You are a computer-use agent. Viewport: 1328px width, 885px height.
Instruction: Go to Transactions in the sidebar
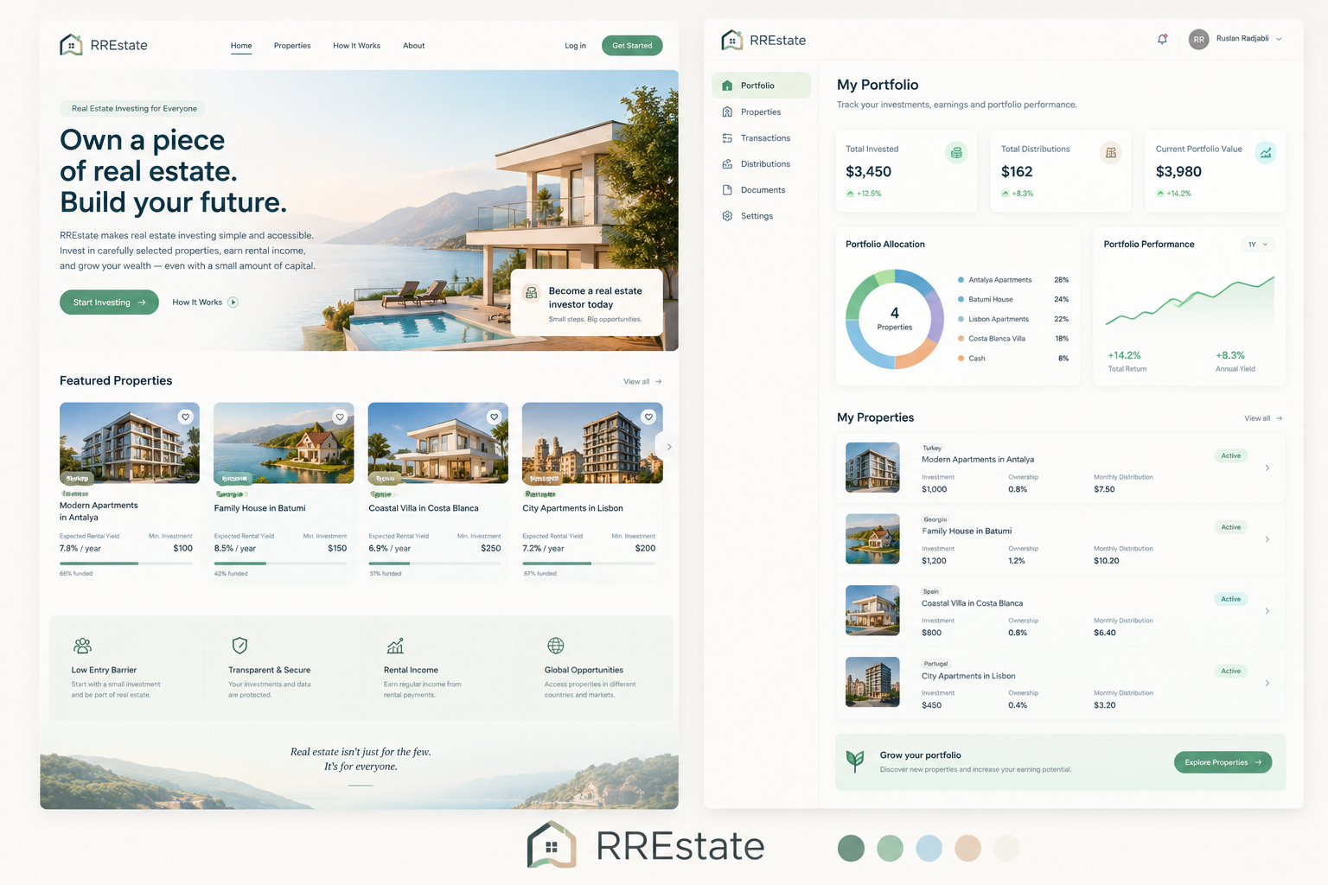pos(761,138)
